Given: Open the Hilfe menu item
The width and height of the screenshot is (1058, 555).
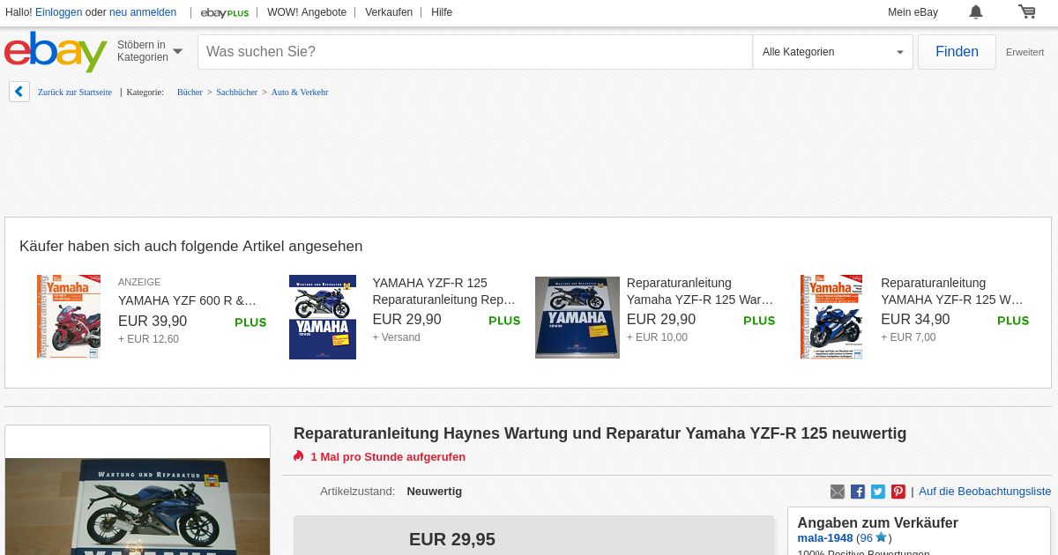Looking at the screenshot, I should pos(442,12).
